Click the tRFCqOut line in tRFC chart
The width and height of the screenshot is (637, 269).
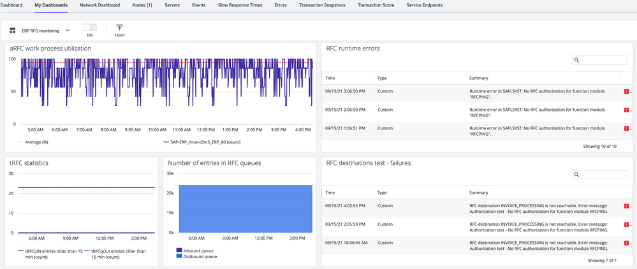pos(87,187)
